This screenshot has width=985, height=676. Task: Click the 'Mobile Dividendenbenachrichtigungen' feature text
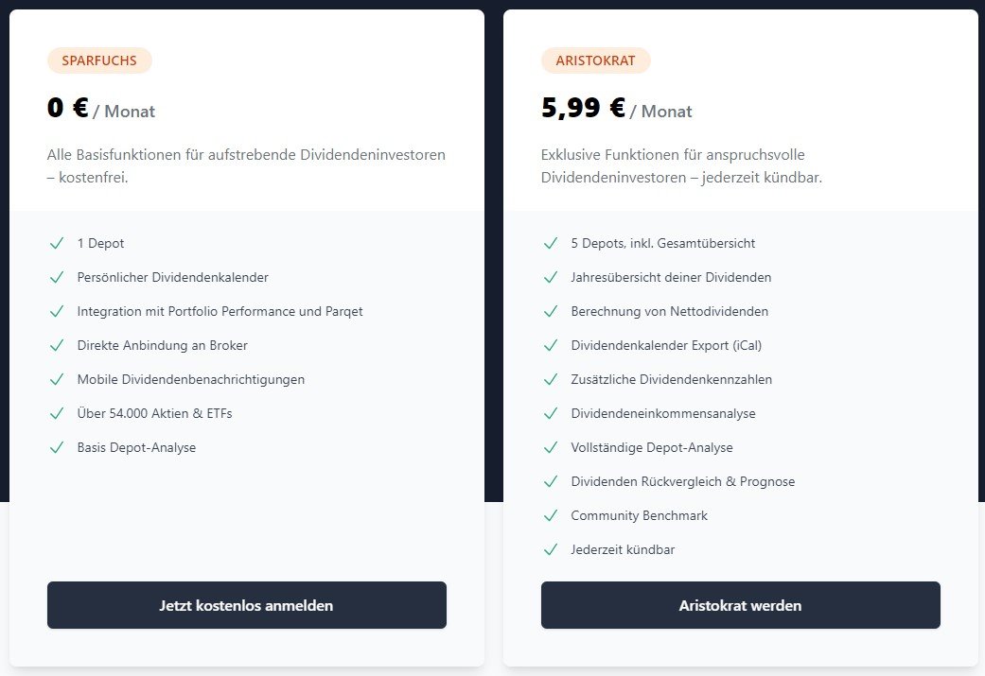tap(191, 379)
